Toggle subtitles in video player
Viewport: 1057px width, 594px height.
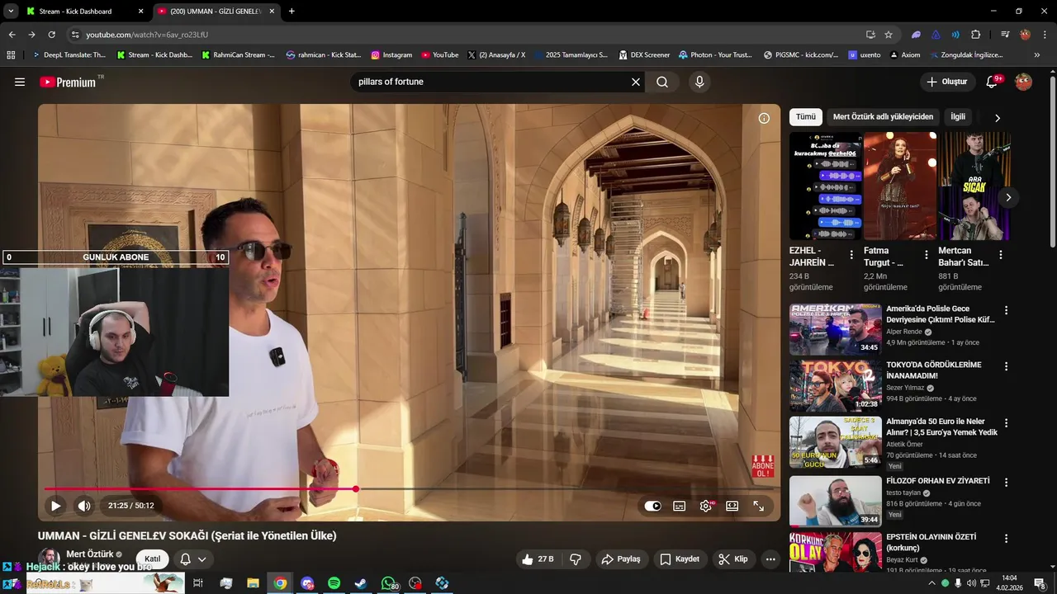pyautogui.click(x=680, y=506)
